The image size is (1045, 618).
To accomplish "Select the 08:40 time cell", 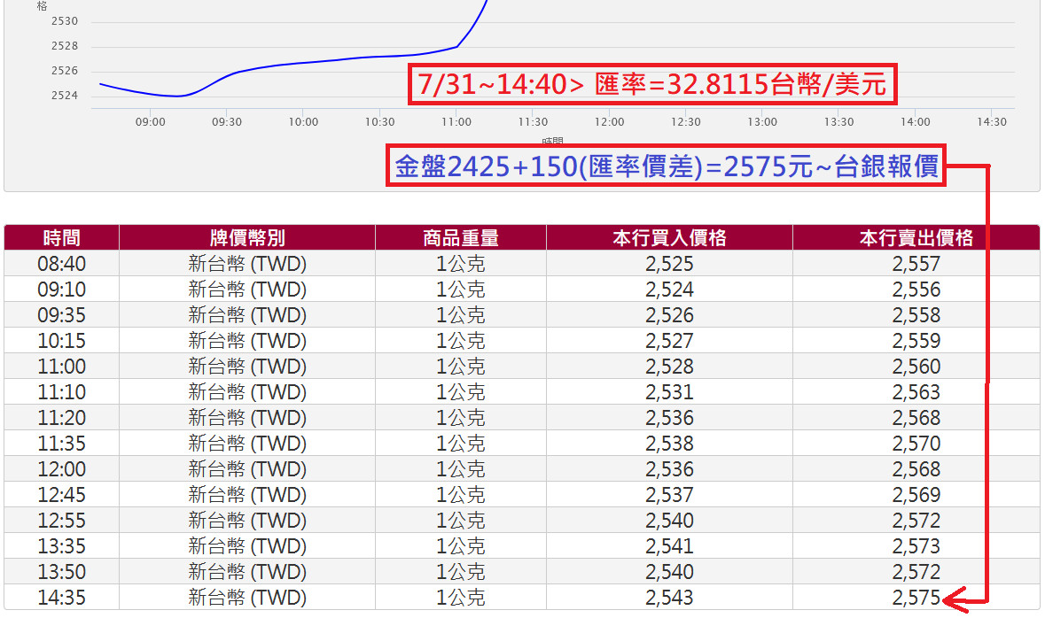I will (x=61, y=264).
